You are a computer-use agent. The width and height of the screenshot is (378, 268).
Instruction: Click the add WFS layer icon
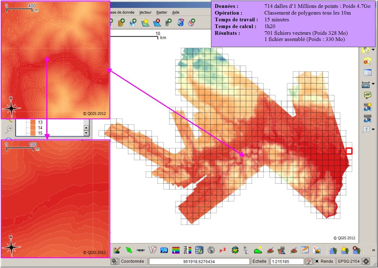pyautogui.click(x=192, y=22)
